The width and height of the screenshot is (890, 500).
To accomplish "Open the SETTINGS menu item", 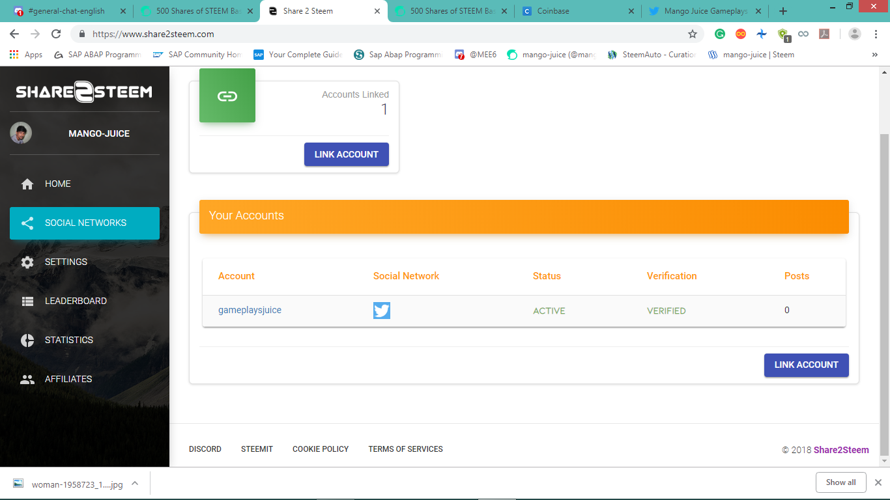I will tap(85, 262).
